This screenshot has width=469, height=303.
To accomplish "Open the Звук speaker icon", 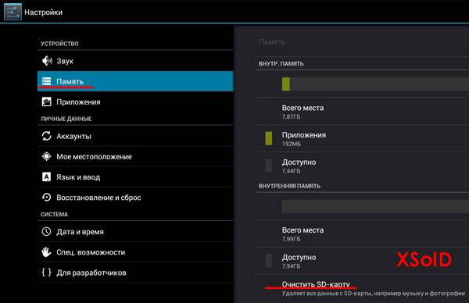I will point(47,61).
